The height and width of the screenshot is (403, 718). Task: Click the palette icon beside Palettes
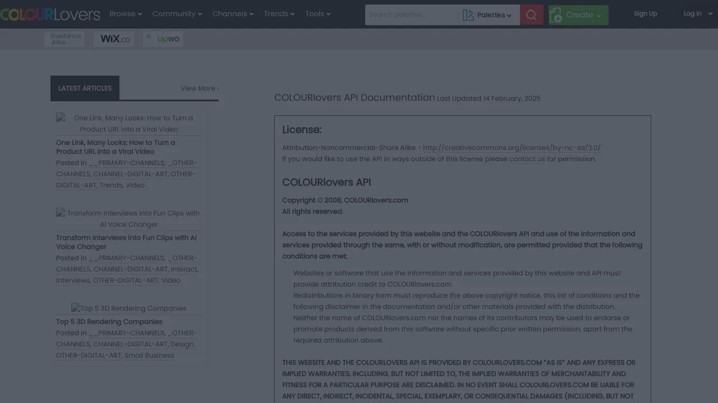pyautogui.click(x=468, y=15)
